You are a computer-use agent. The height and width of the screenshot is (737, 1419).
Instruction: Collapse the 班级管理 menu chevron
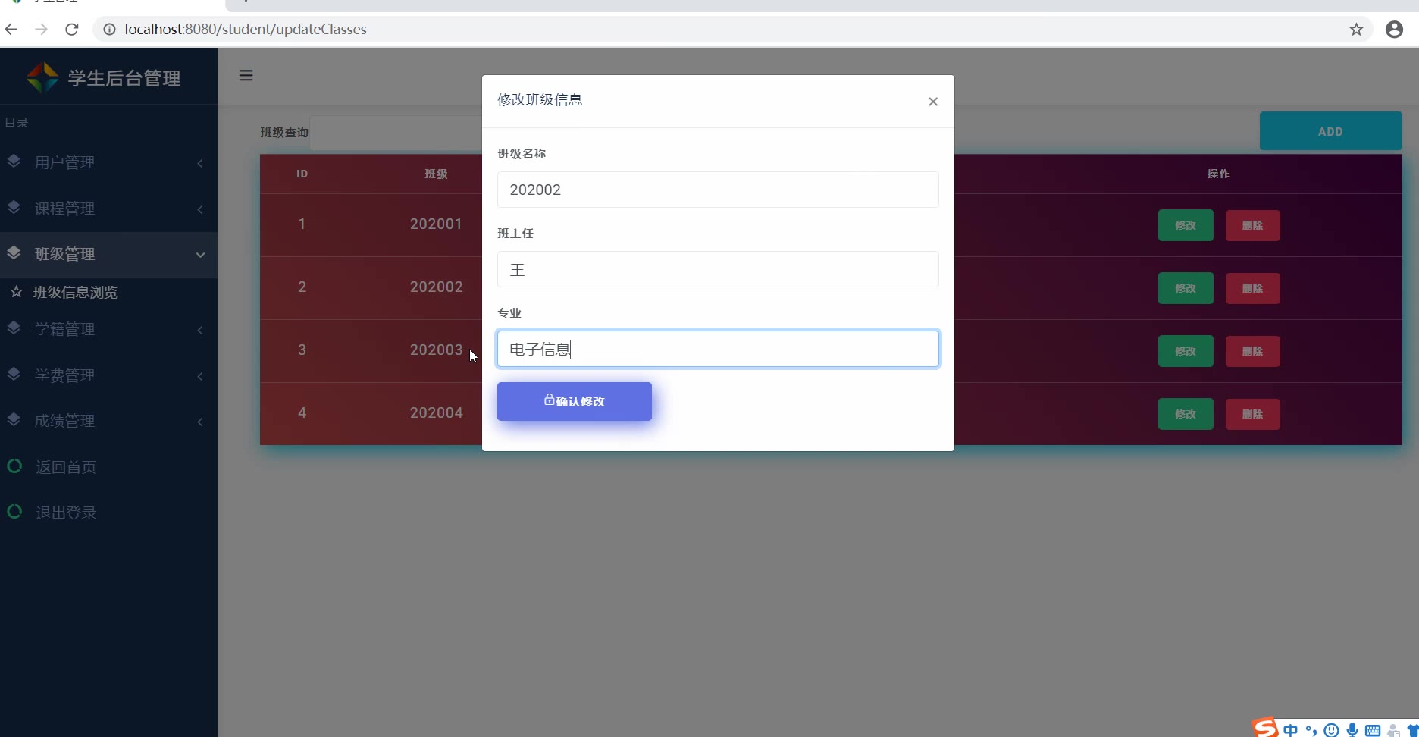200,255
